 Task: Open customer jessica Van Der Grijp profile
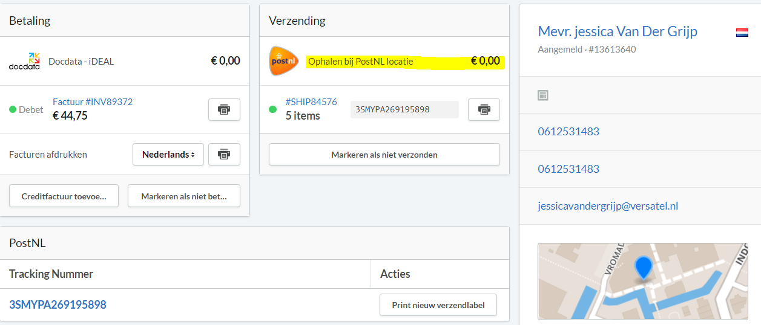click(617, 31)
